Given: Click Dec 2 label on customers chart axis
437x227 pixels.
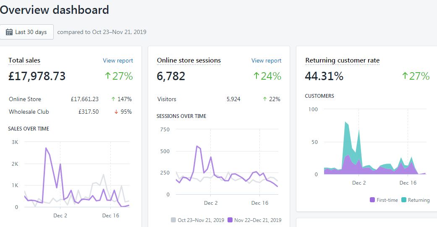Looking at the screenshot, I should pyautogui.click(x=359, y=183).
